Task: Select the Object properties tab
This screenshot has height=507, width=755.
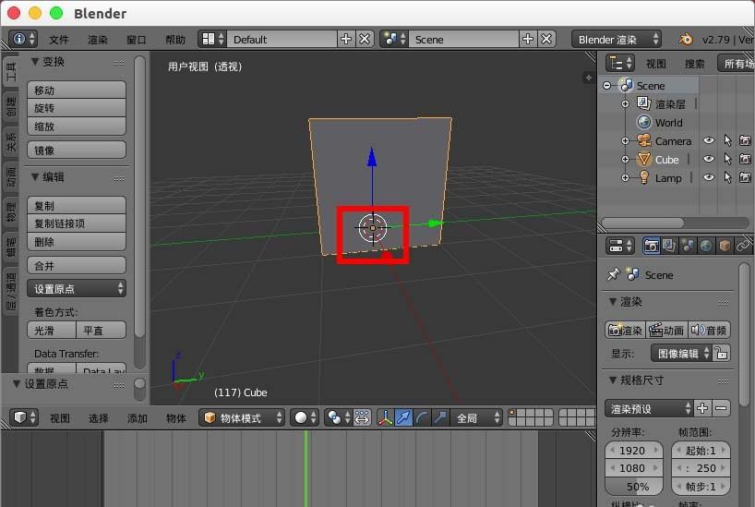Action: click(725, 246)
